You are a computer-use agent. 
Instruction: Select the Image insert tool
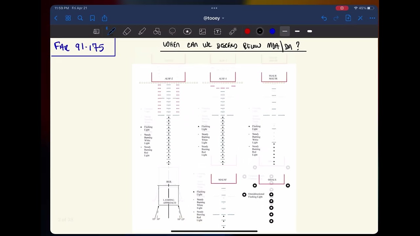(x=202, y=31)
